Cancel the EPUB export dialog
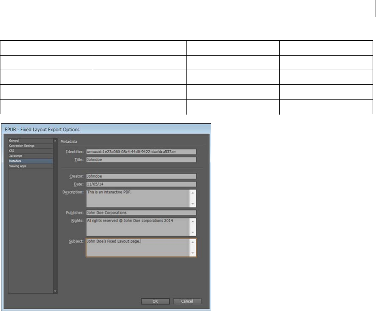The image size is (376, 311). 187,301
